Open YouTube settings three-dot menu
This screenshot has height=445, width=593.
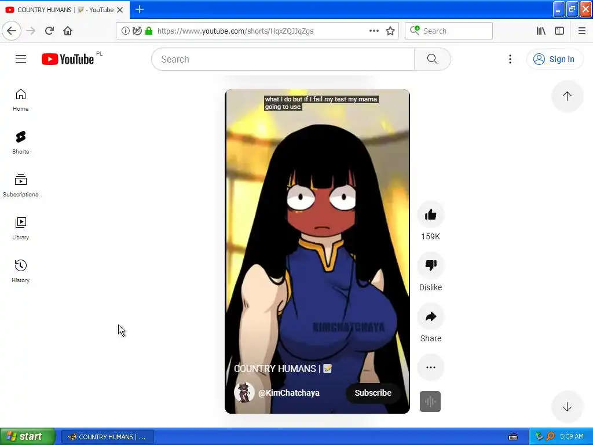point(510,59)
